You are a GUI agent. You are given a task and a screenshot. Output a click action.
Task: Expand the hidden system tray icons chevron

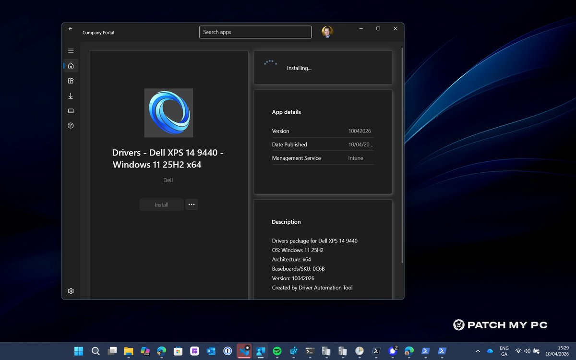click(478, 351)
